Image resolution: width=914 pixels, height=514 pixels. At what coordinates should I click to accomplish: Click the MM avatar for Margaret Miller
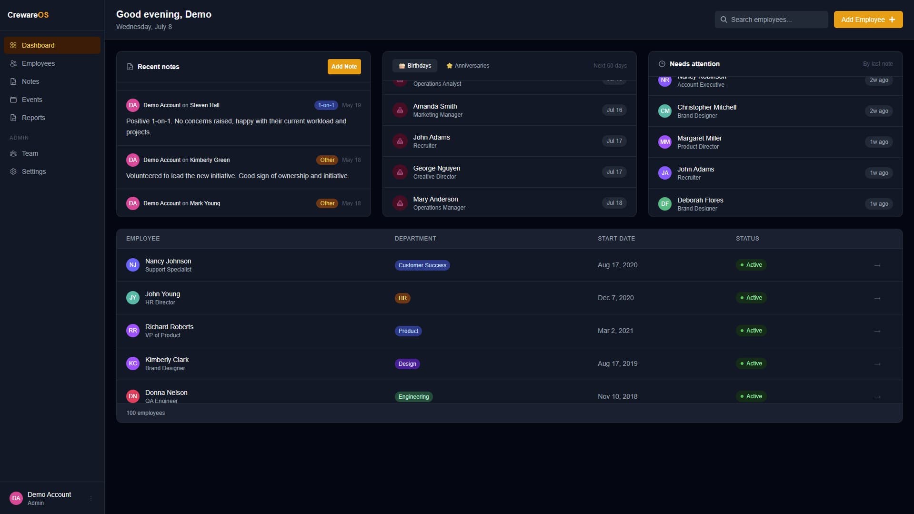(664, 142)
